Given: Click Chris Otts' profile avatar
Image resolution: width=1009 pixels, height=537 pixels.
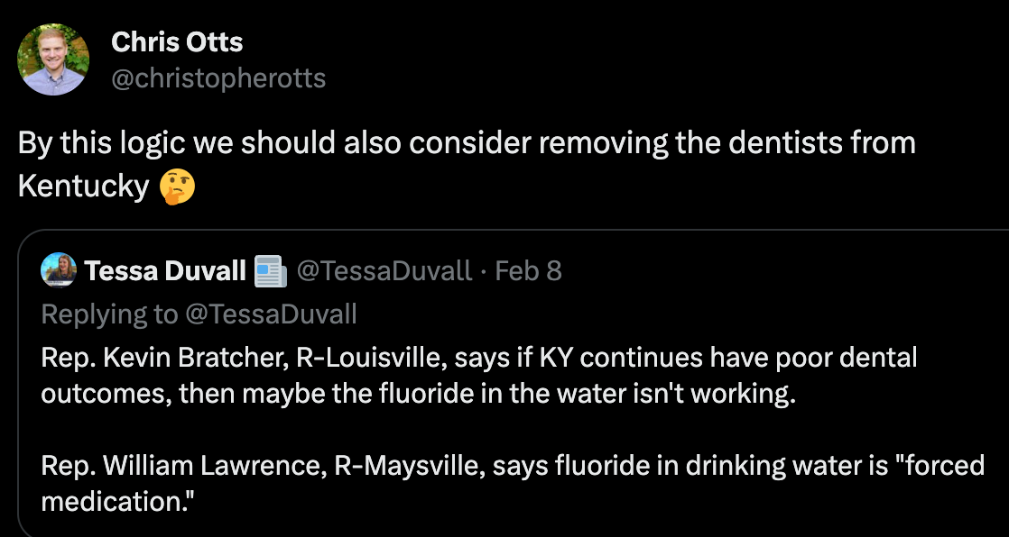Looking at the screenshot, I should [53, 59].
